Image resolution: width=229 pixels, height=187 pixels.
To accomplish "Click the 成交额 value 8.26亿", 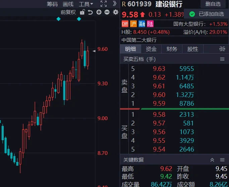I will tap(219, 184).
